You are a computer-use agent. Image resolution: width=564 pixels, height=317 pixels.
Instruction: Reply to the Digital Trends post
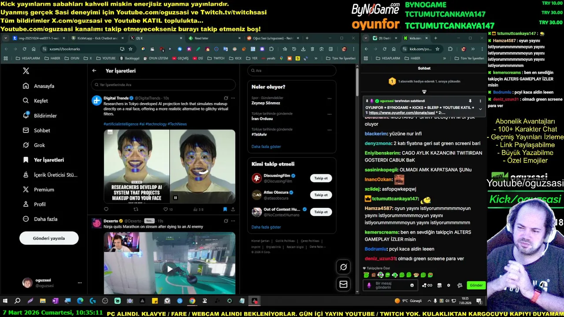106,209
